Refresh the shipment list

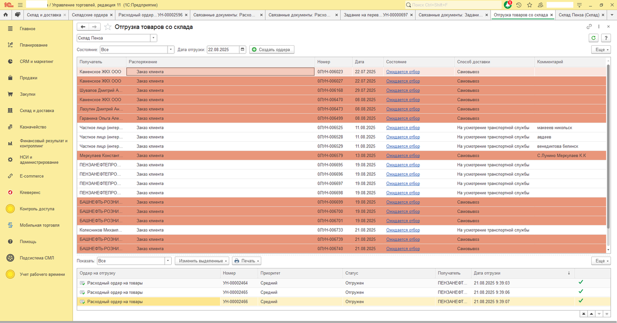pyautogui.click(x=594, y=38)
